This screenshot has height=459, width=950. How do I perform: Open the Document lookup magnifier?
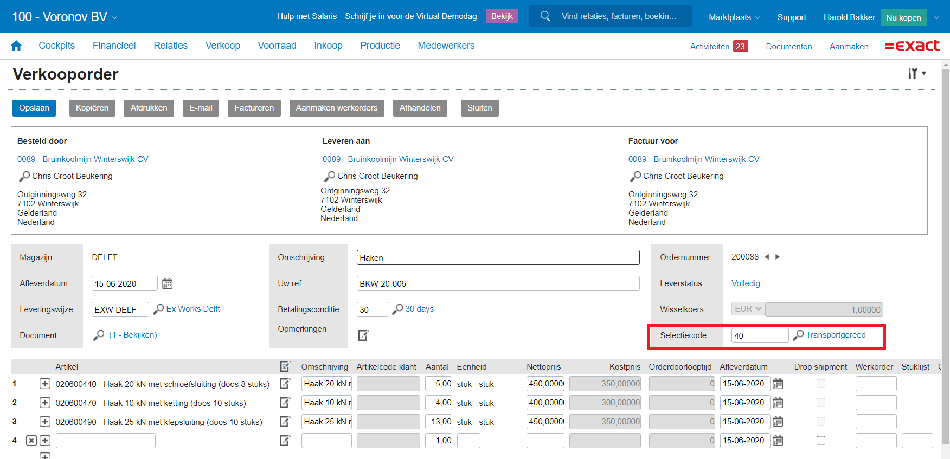click(99, 335)
